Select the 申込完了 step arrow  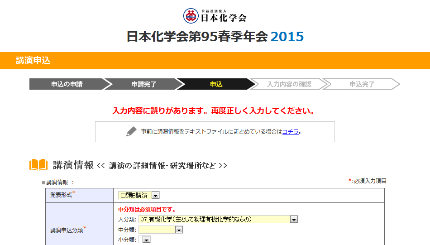(x=362, y=84)
